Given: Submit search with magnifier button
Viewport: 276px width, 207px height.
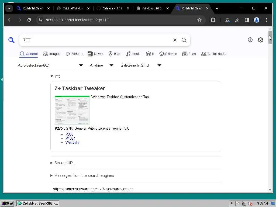Looking at the screenshot, I should click(x=184, y=40).
